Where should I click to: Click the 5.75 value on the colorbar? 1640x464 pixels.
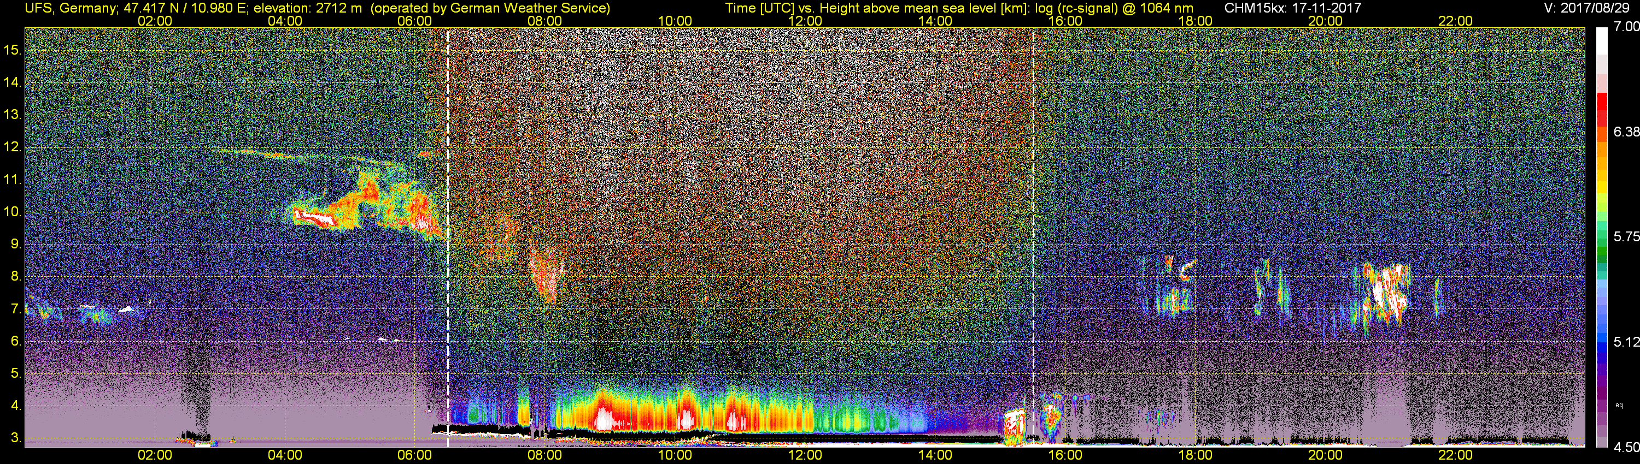(1627, 236)
